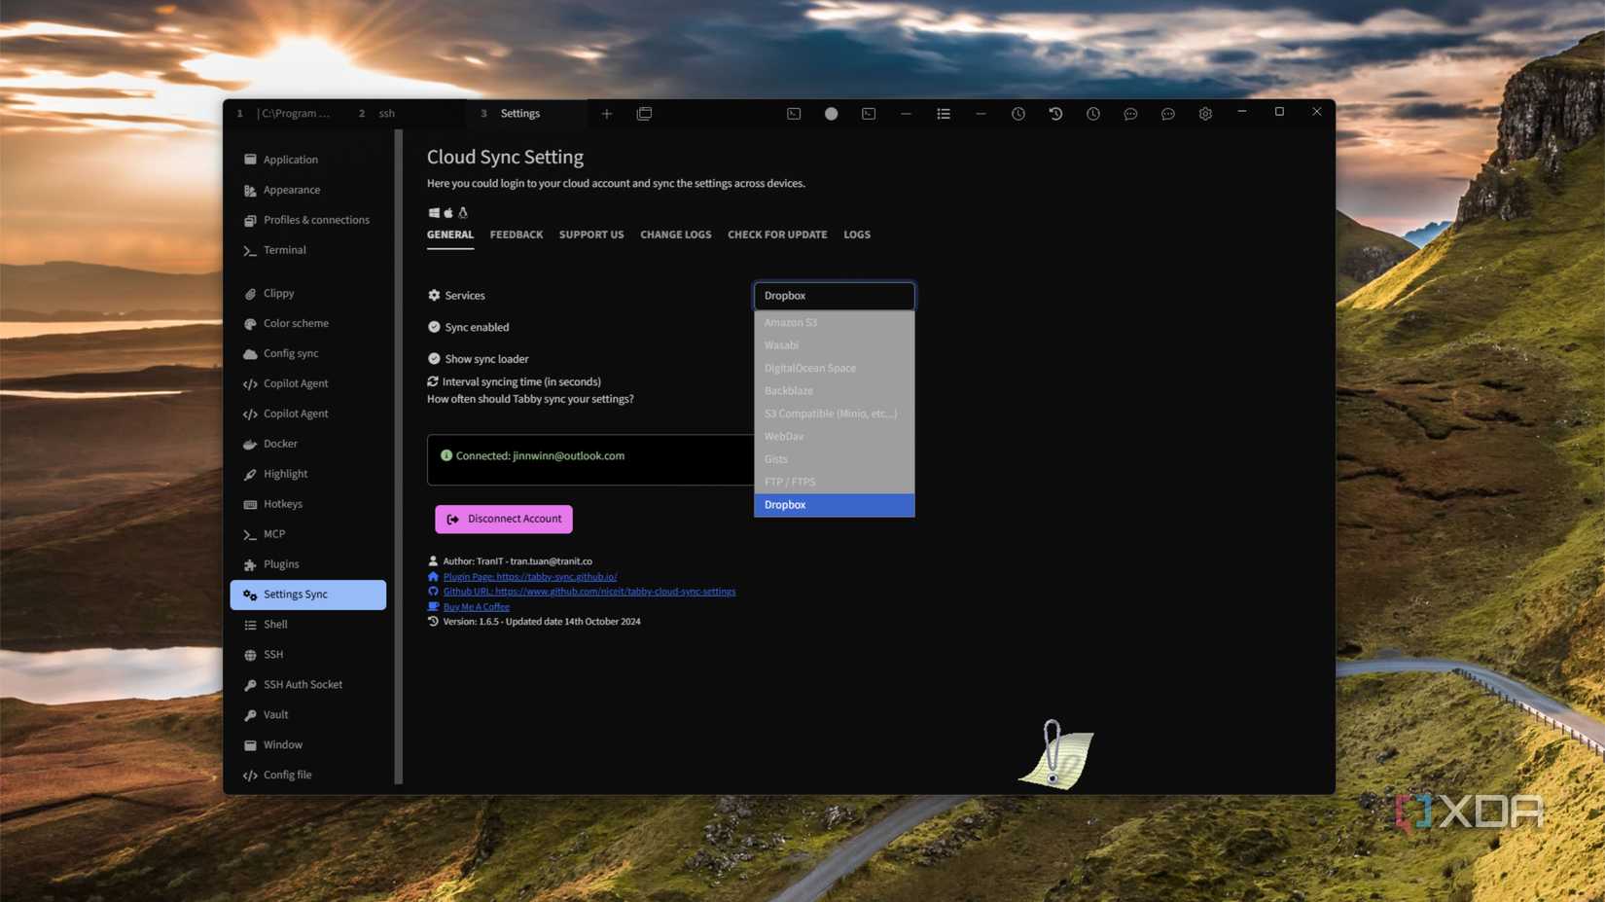Screen dimensions: 1605x902
Task: Choose WebDav from services list
Action: point(835,437)
